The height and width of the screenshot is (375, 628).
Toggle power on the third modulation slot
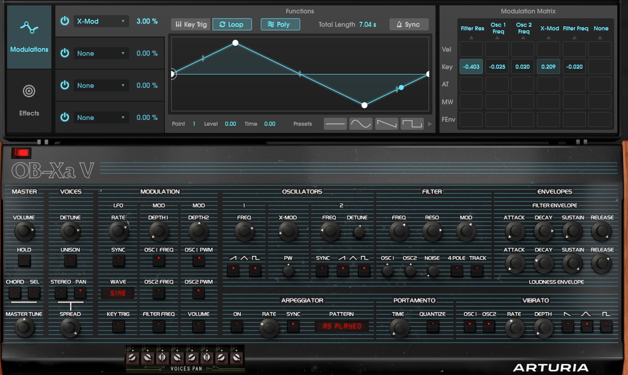tap(65, 85)
